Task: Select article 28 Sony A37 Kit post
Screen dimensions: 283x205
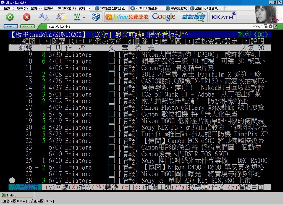Action: pos(140,180)
